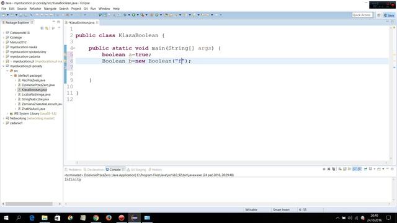Click the volume icon in system tray
397x223 pixels.
pos(350,217)
